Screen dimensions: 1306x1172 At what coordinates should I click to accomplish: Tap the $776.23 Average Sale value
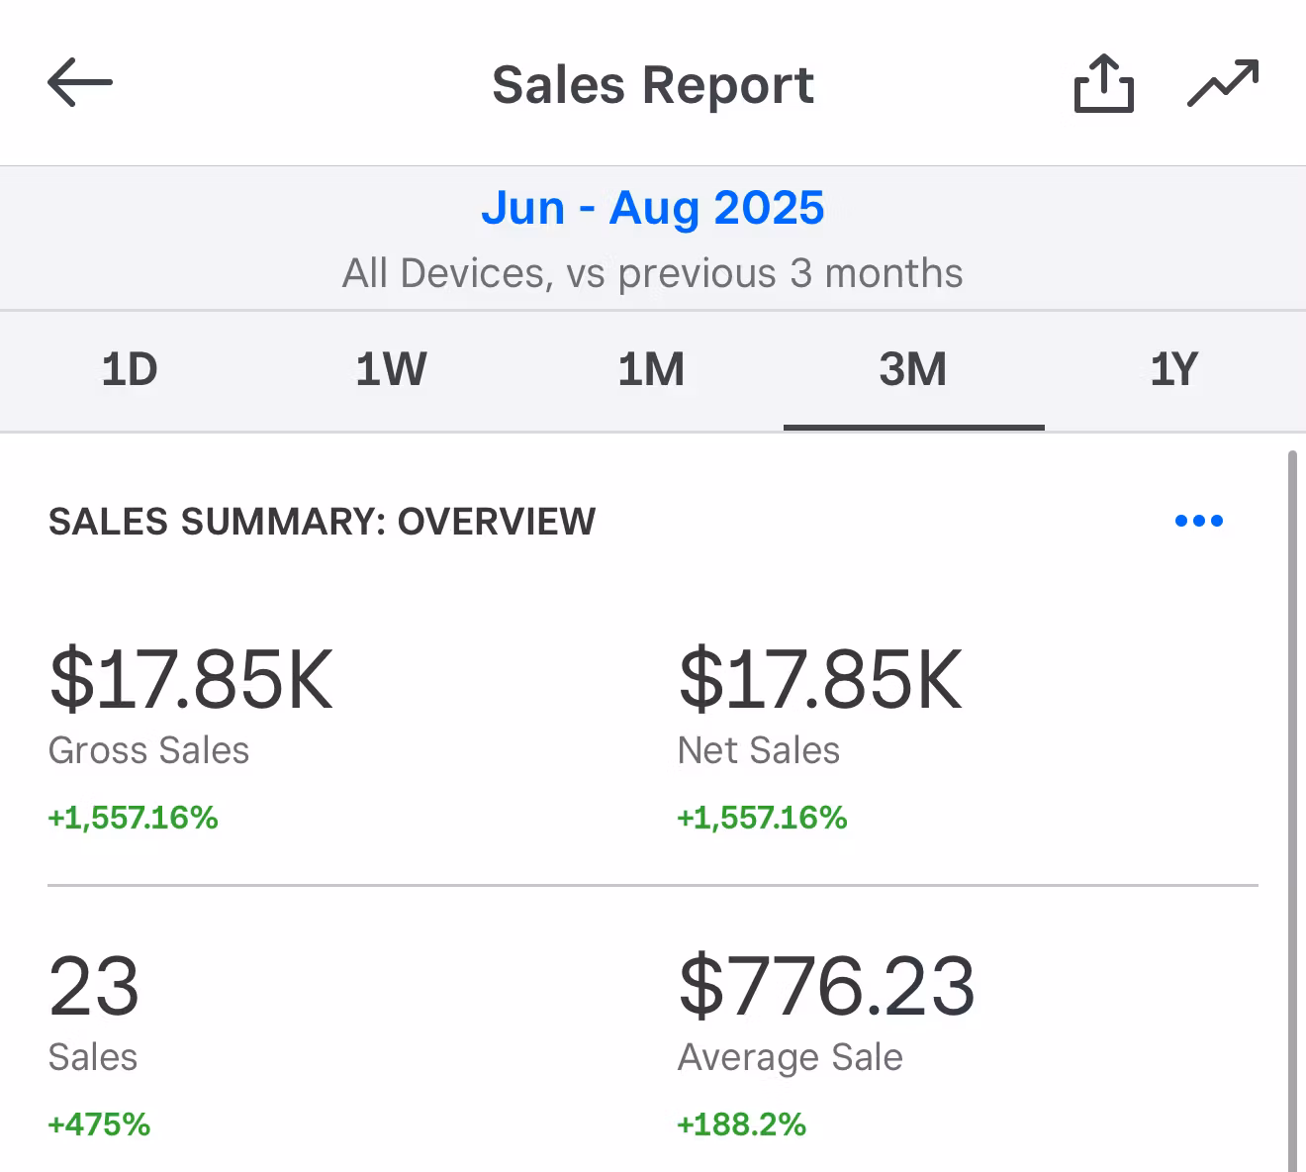[x=826, y=986]
